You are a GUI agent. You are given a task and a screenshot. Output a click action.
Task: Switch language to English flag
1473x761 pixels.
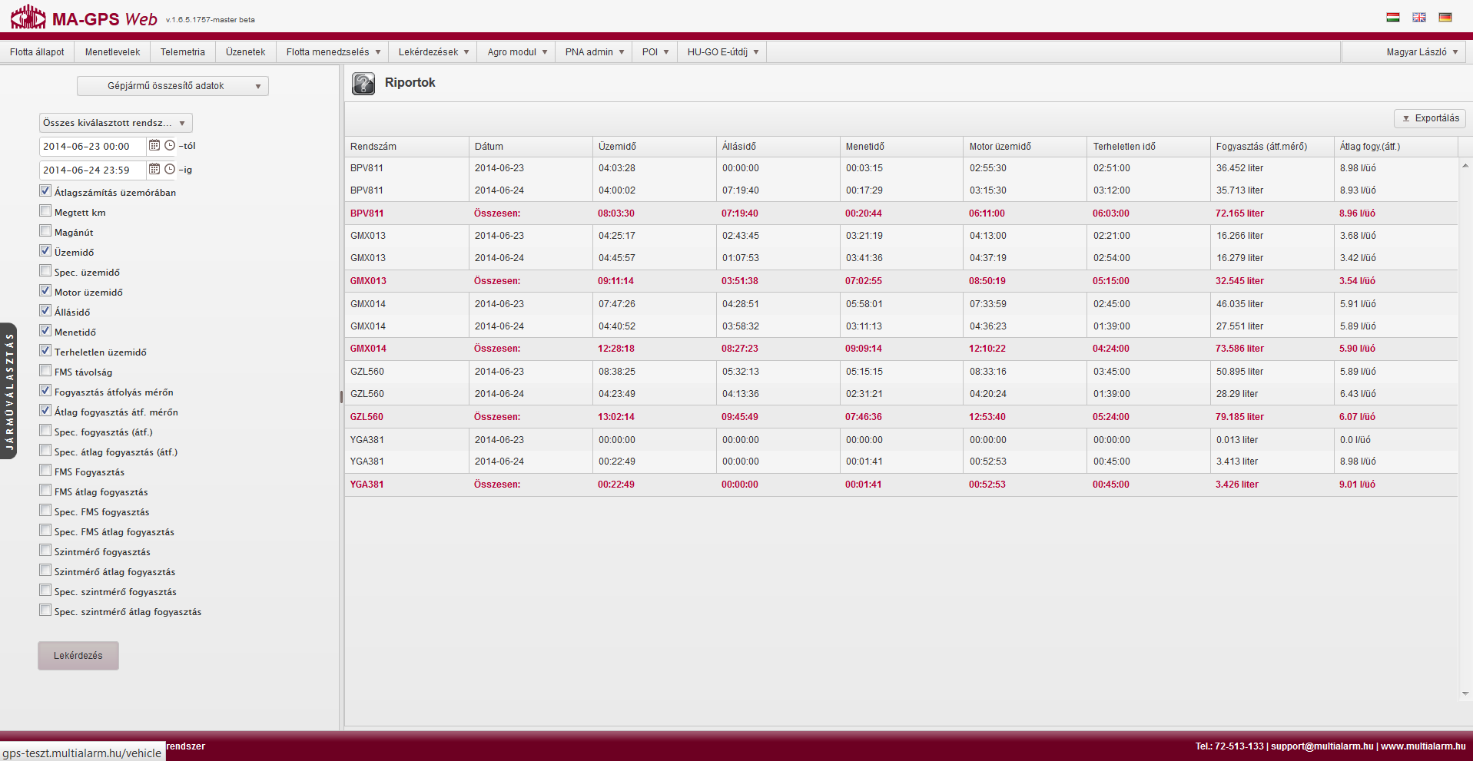coord(1418,18)
